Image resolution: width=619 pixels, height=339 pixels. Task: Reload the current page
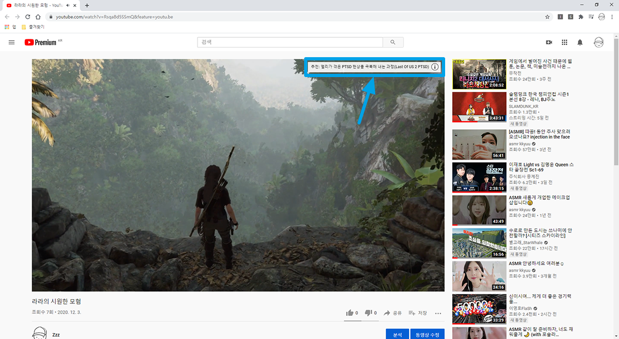pos(27,17)
